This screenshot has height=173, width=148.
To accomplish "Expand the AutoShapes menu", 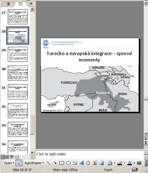I will [x=34, y=163].
